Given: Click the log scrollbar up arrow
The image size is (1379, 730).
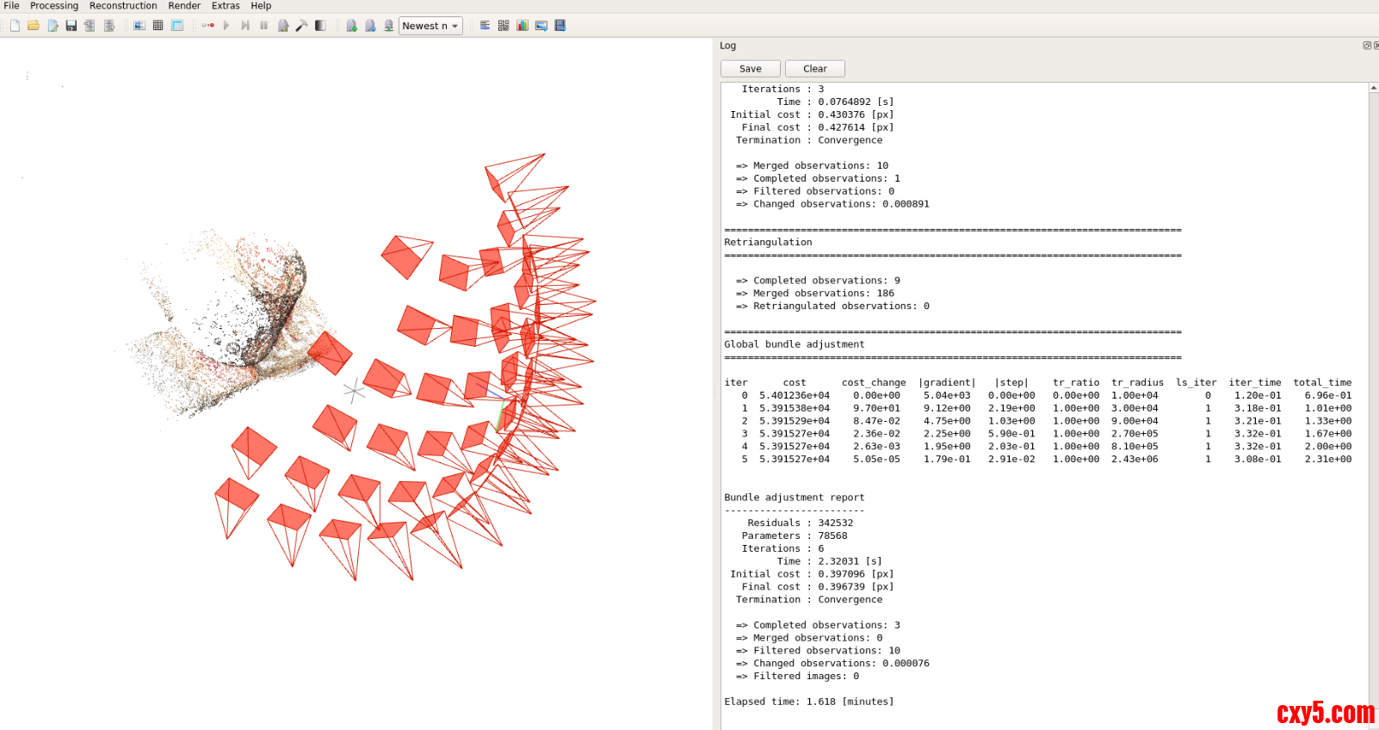Looking at the screenshot, I should (1373, 88).
